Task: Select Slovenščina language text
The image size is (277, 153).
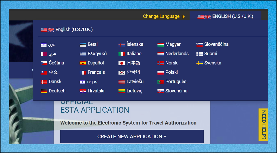Action: point(216,44)
